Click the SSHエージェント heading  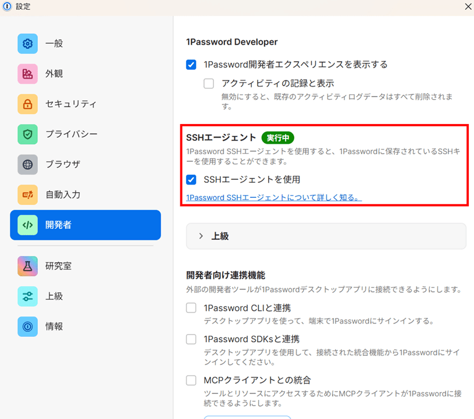coord(221,138)
